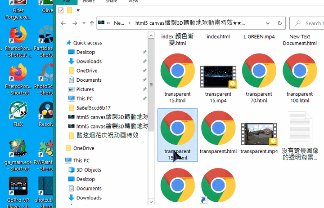The height and width of the screenshot is (208, 324).
Task: Open Desktop under Quick access
Action: click(x=85, y=52)
